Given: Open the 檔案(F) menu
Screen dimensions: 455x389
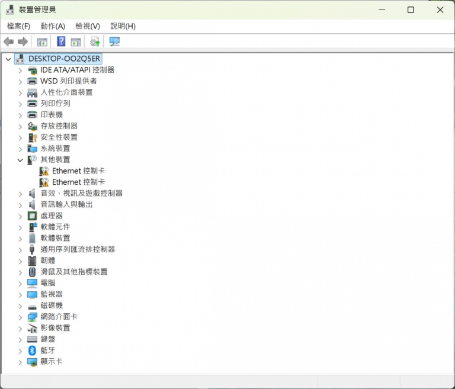Looking at the screenshot, I should pyautogui.click(x=18, y=26).
